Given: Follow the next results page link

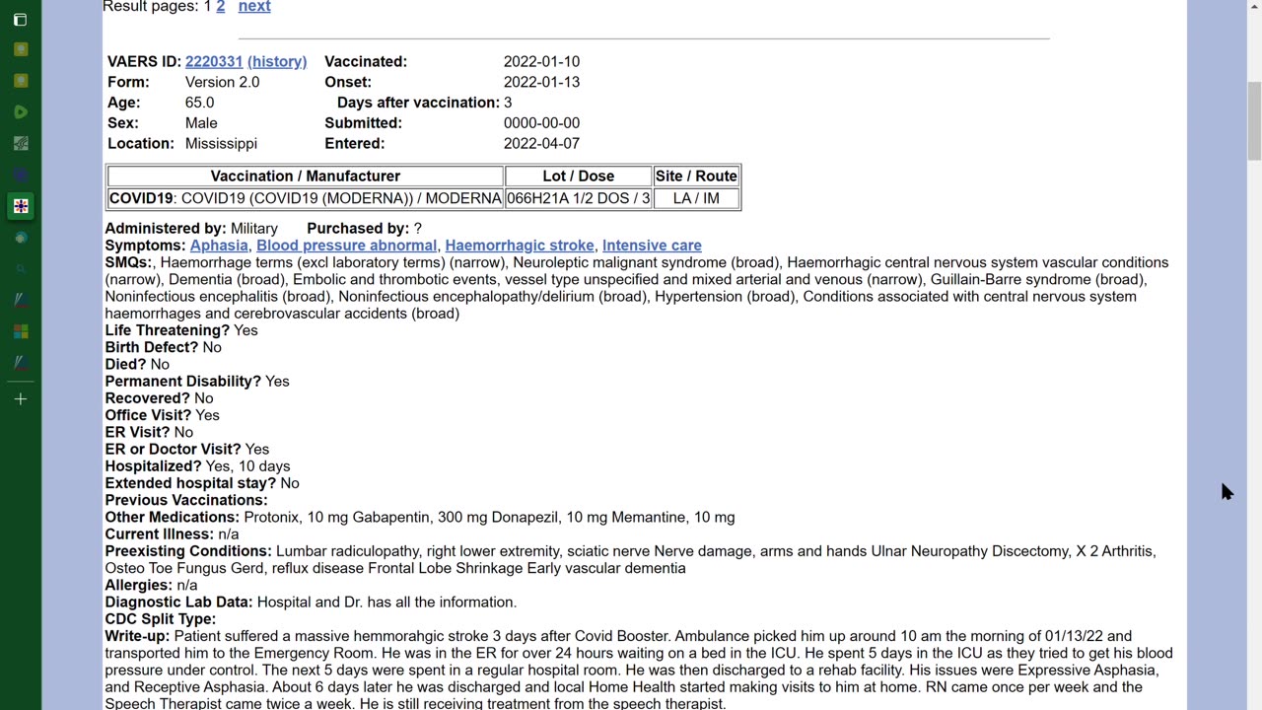Looking at the screenshot, I should (x=254, y=7).
